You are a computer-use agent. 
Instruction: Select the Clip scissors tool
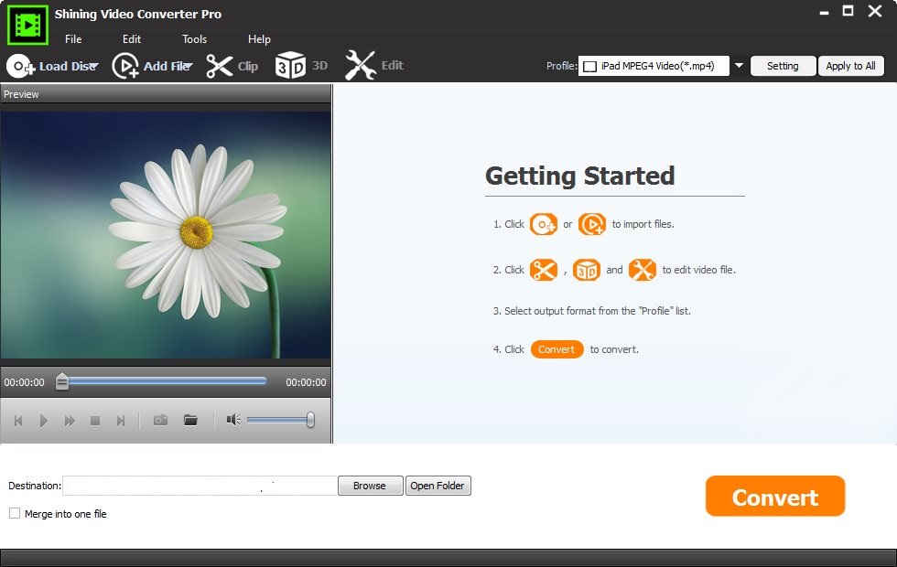[219, 66]
